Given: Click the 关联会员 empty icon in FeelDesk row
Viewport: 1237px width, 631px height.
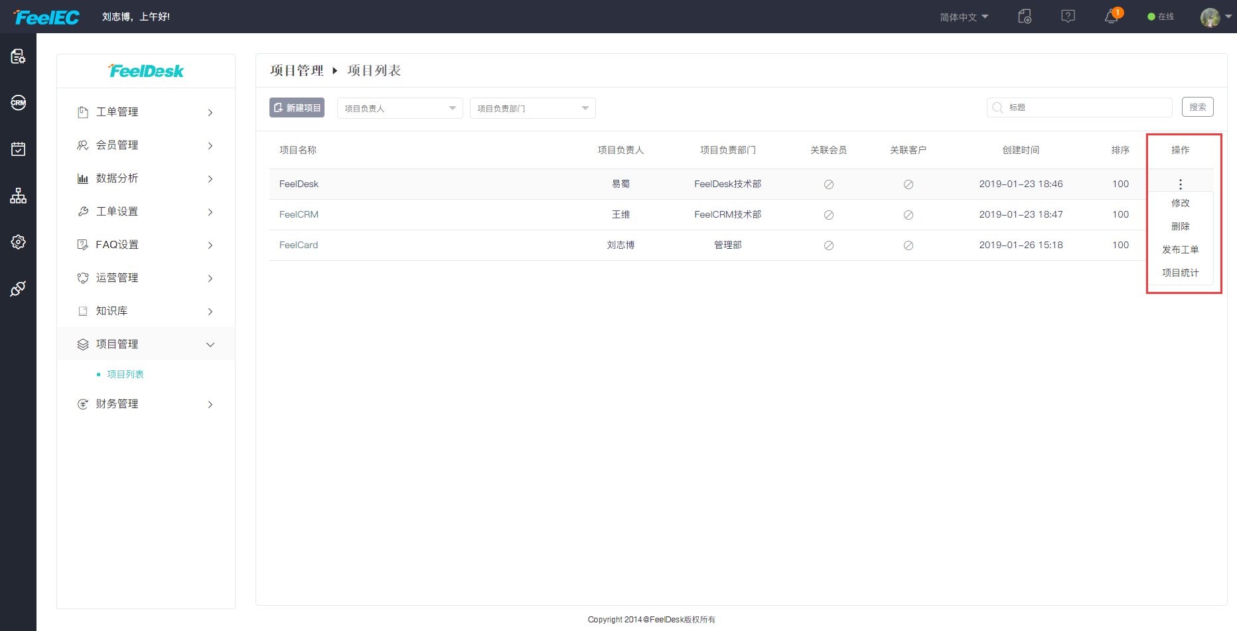Looking at the screenshot, I should pyautogui.click(x=829, y=184).
